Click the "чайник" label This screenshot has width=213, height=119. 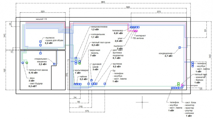click(x=83, y=76)
